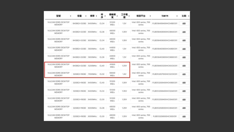Select part number FLBD532G6400HC40BDC01
This screenshot has height=132, width=234.
coord(165,82)
